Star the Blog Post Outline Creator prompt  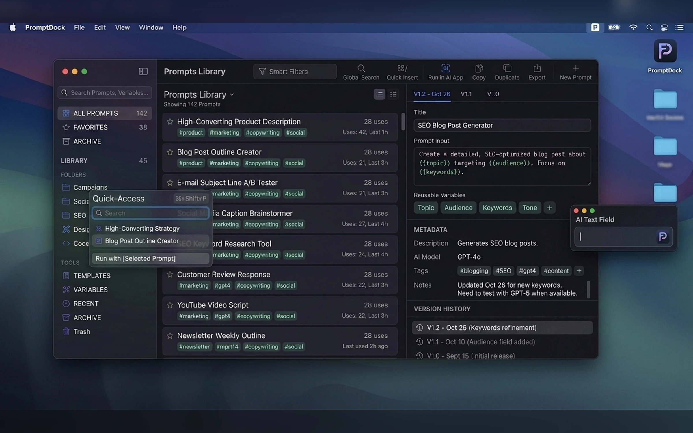pyautogui.click(x=170, y=152)
